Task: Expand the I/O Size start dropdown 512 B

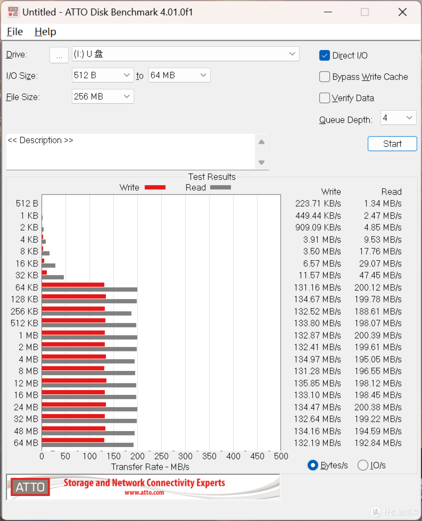Action: pos(103,75)
